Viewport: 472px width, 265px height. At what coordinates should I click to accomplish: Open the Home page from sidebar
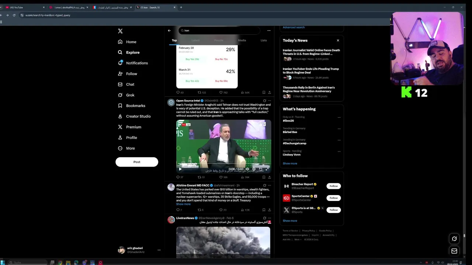pyautogui.click(x=127, y=42)
